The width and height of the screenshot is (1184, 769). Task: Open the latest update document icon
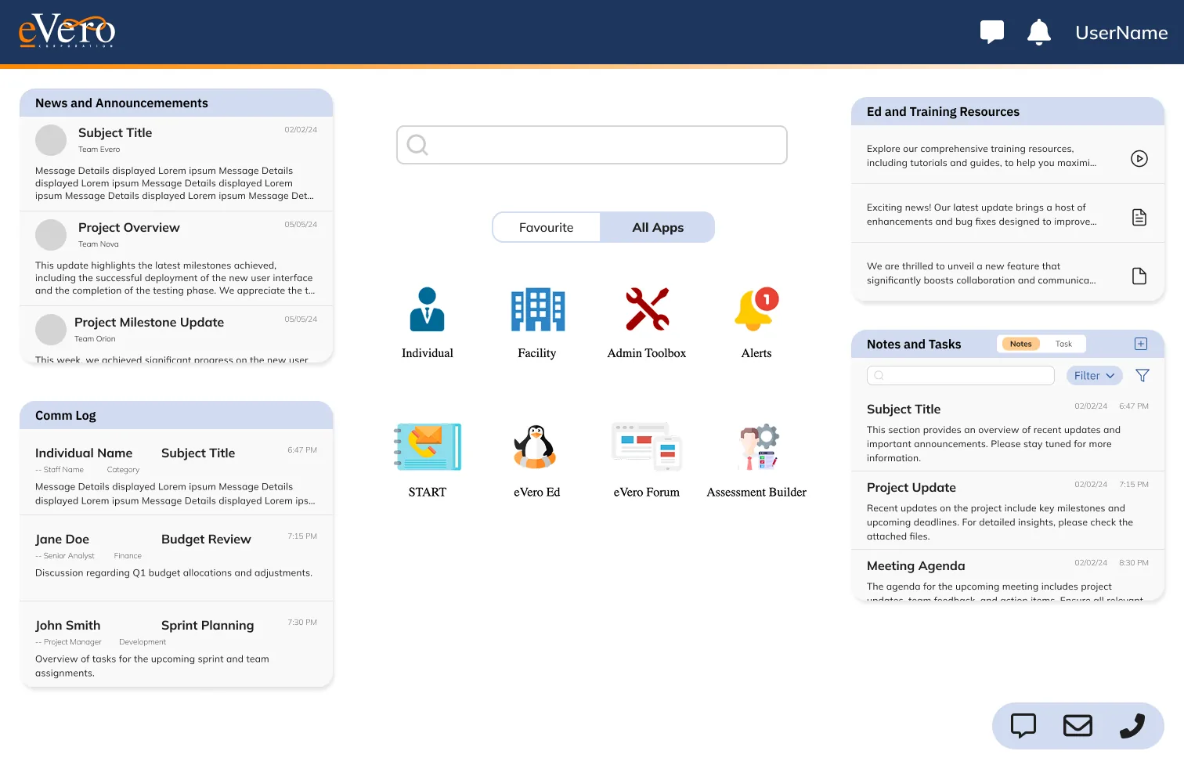pos(1139,217)
